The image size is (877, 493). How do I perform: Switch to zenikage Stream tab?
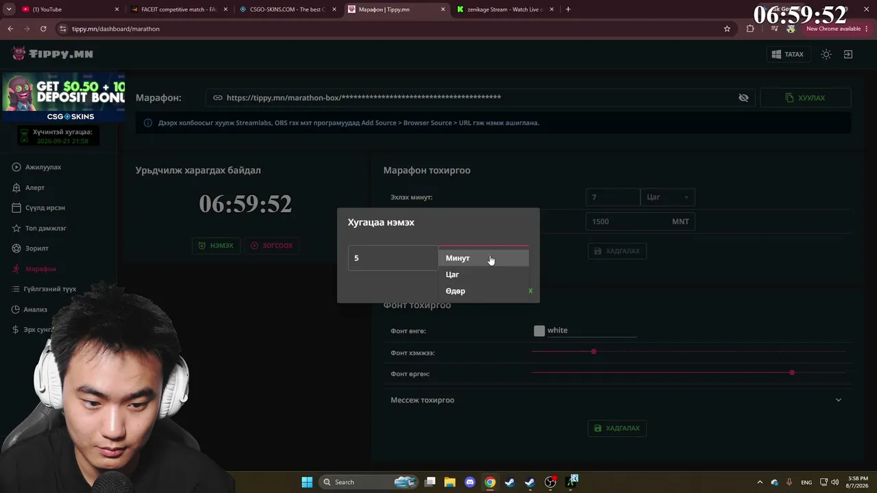point(506,10)
